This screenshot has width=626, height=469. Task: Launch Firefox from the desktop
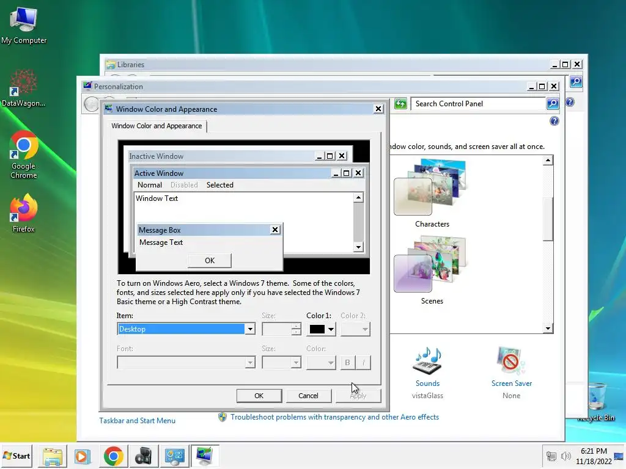click(24, 213)
